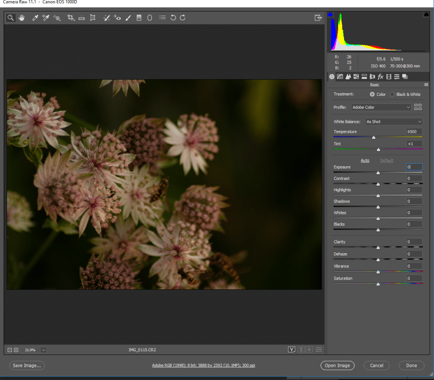Screen dimensions: 434x380
Task: Rotate image 90 degrees clockwise
Action: (183, 18)
